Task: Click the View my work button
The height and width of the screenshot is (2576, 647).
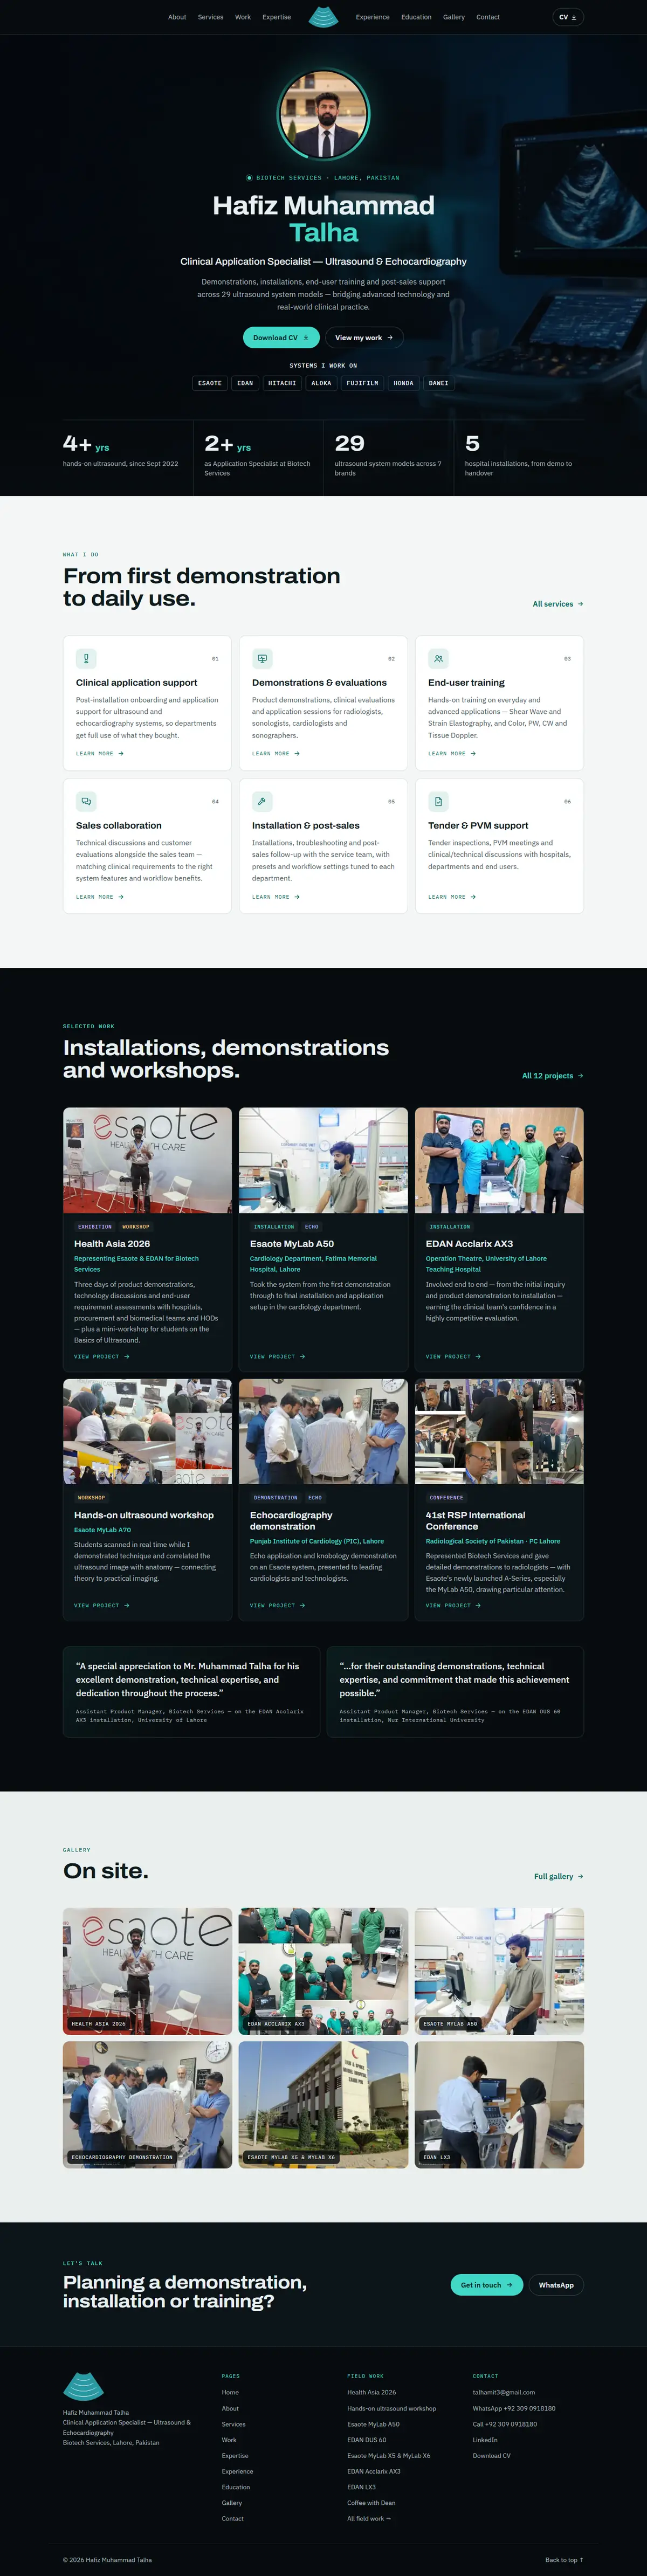Action: (364, 337)
